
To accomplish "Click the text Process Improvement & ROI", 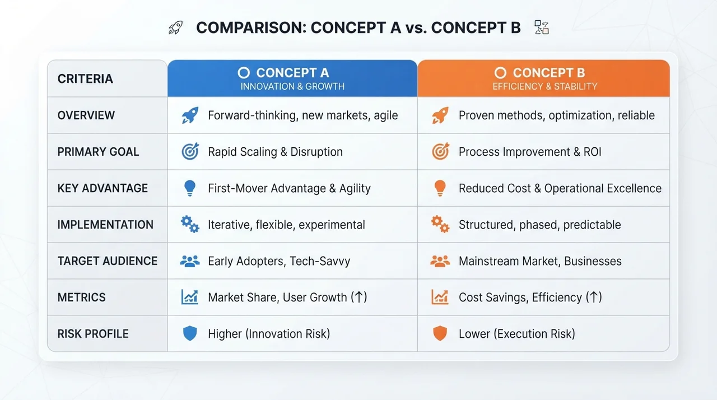I will [x=530, y=152].
